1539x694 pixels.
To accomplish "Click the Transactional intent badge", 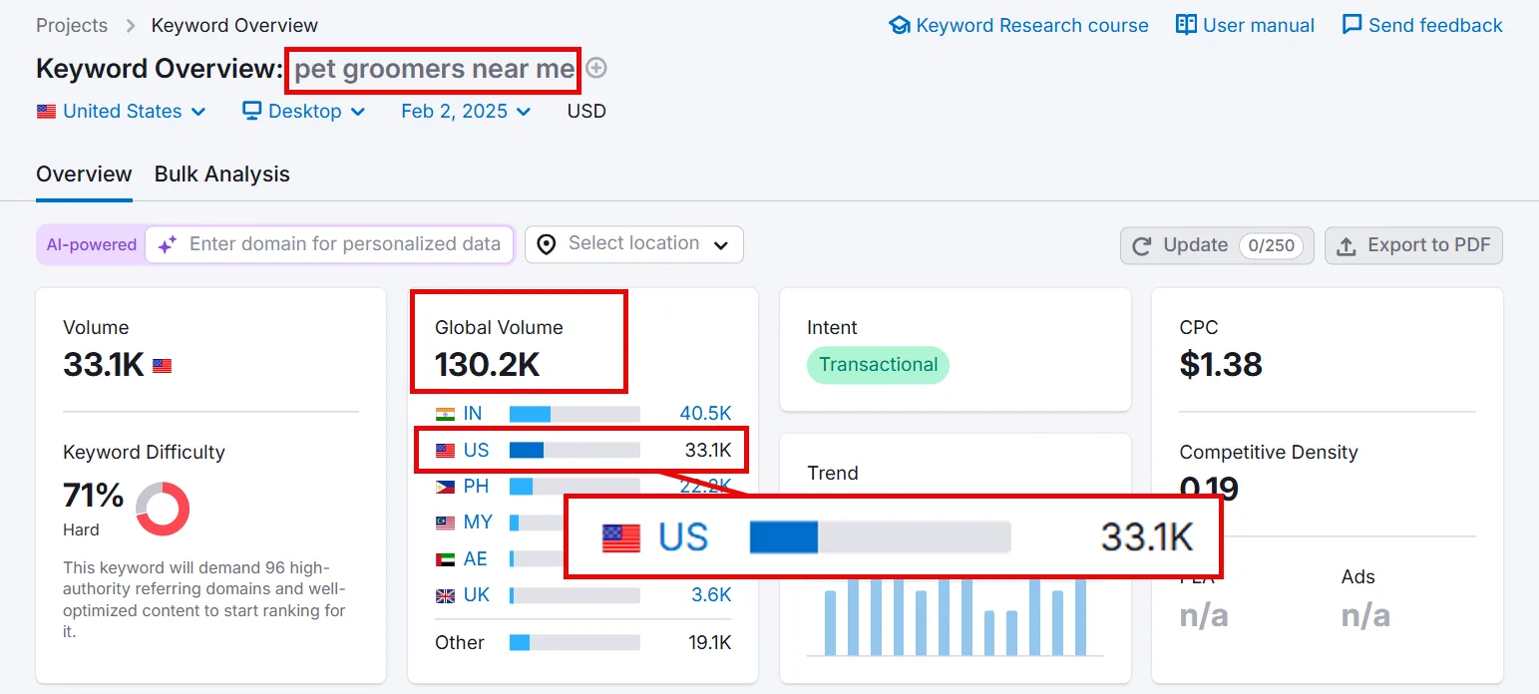I will click(878, 365).
